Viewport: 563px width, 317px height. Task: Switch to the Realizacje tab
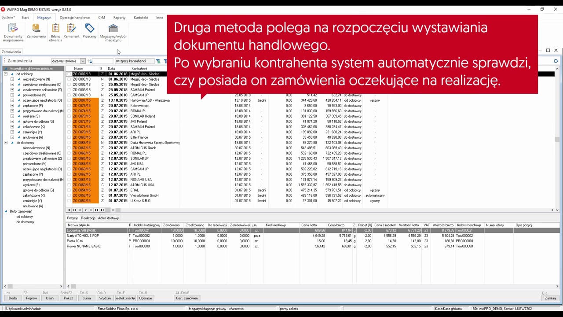88,218
